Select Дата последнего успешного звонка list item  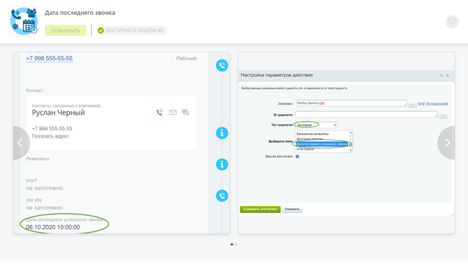pos(321,144)
